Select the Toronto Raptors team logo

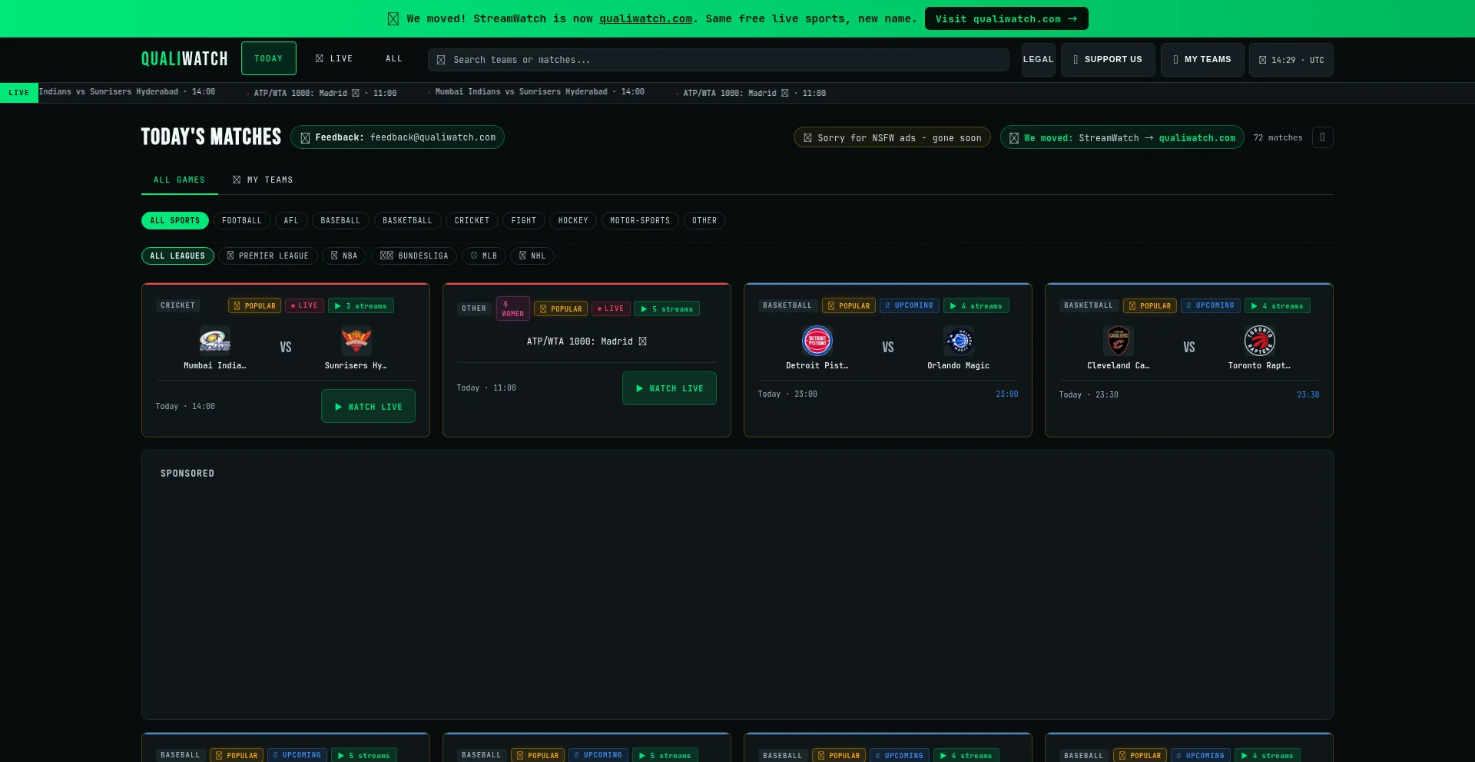coord(1260,340)
